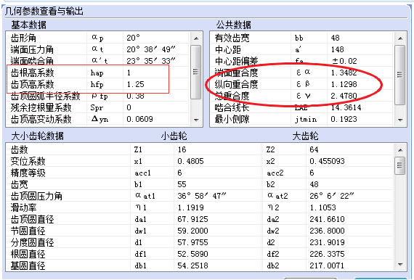
Task: Click the 公共数据 list scrollbar thumb
Action: (x=400, y=75)
